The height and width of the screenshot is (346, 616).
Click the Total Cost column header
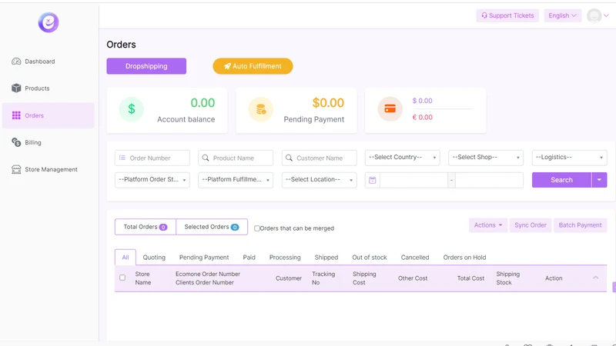pos(470,278)
